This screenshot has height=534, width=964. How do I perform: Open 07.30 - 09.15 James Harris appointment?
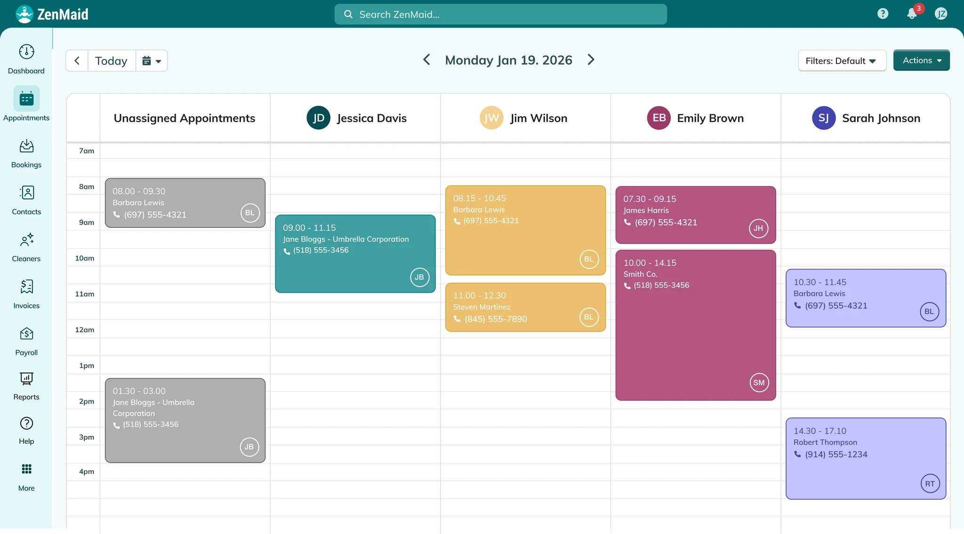tap(696, 215)
